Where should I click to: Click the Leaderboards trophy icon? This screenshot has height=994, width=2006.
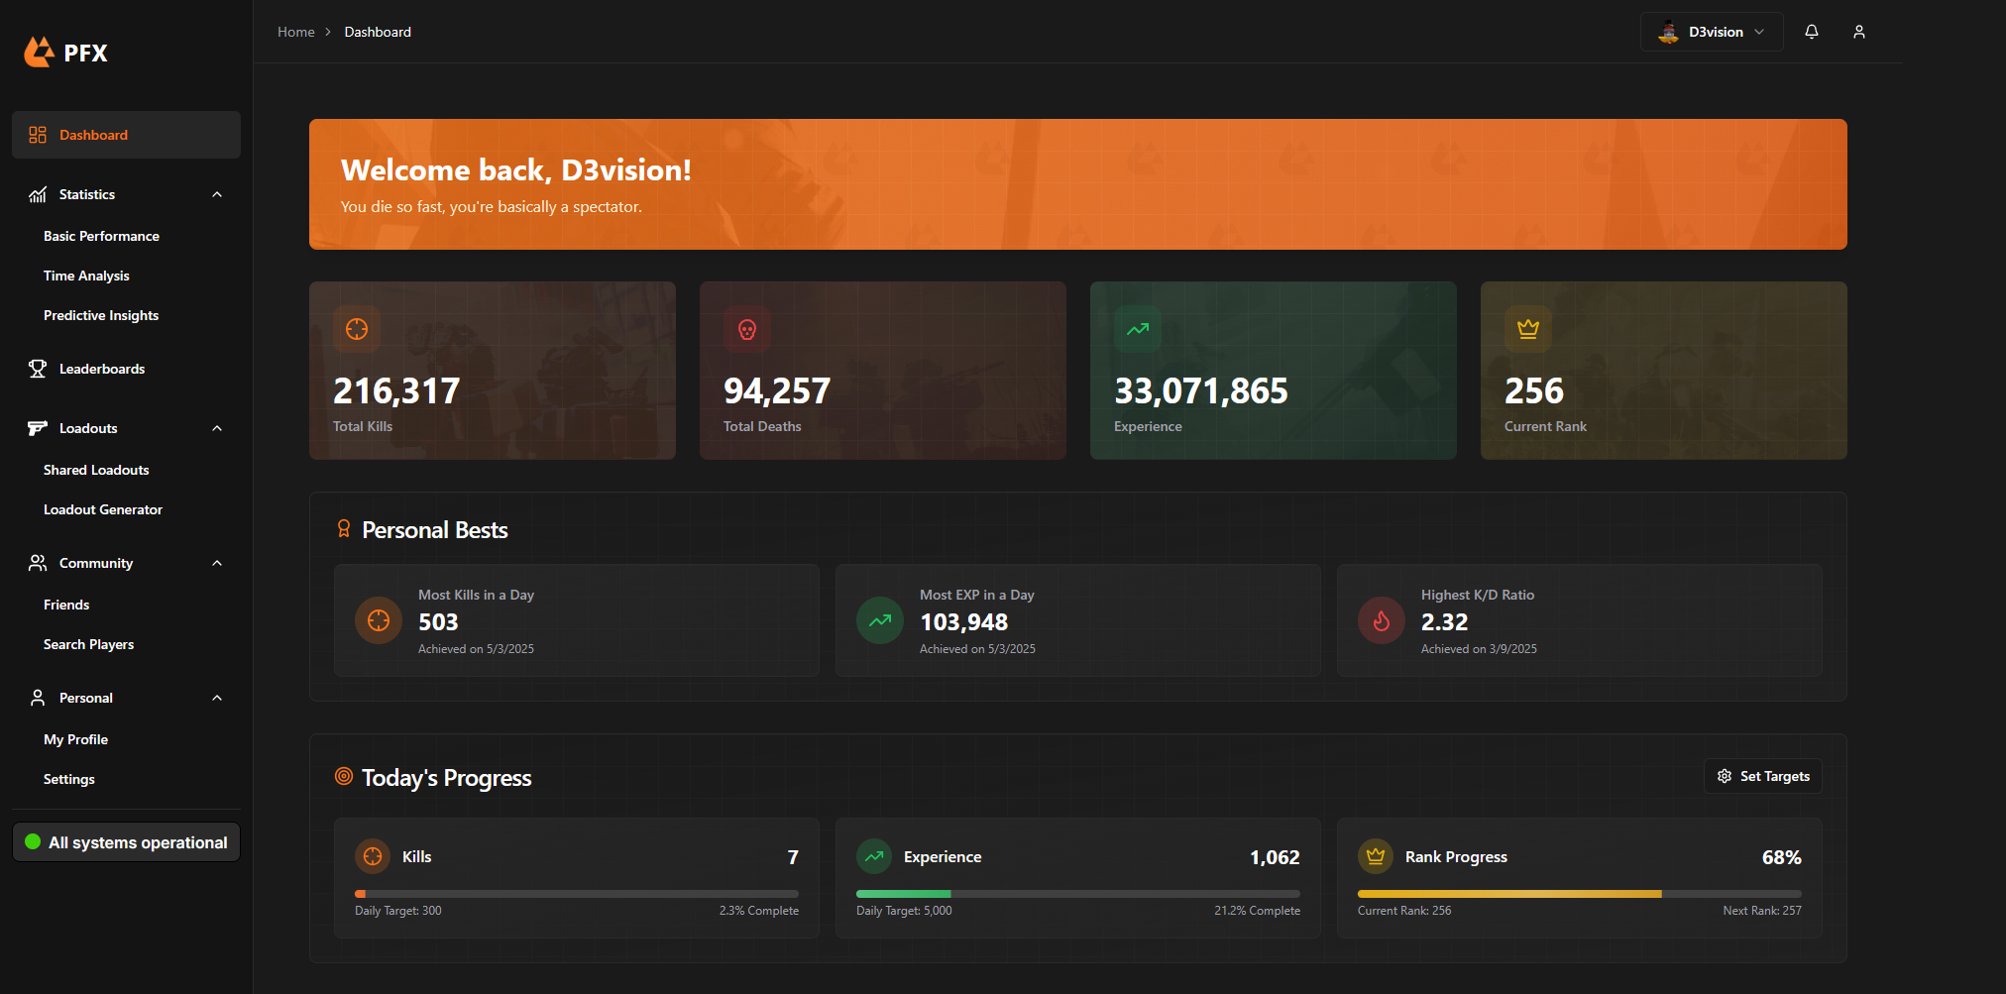tap(38, 368)
